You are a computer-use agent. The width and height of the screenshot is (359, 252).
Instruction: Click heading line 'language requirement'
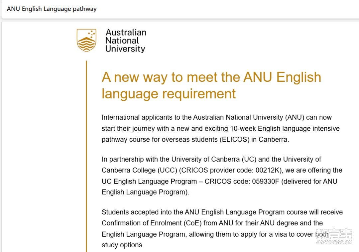click(x=169, y=94)
